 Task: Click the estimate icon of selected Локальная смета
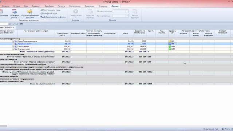pyautogui.click(x=16, y=44)
